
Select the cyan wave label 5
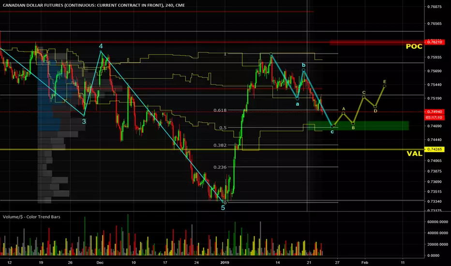223,207
